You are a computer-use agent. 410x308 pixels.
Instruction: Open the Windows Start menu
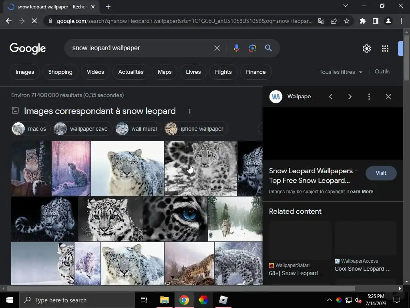point(10,300)
